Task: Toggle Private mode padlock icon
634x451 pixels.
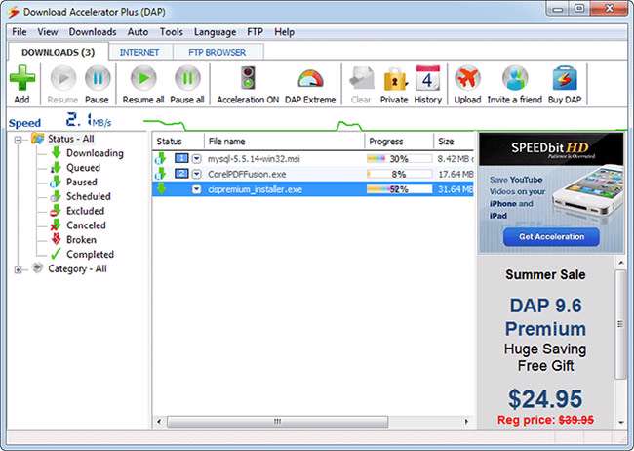Action: pos(394,78)
